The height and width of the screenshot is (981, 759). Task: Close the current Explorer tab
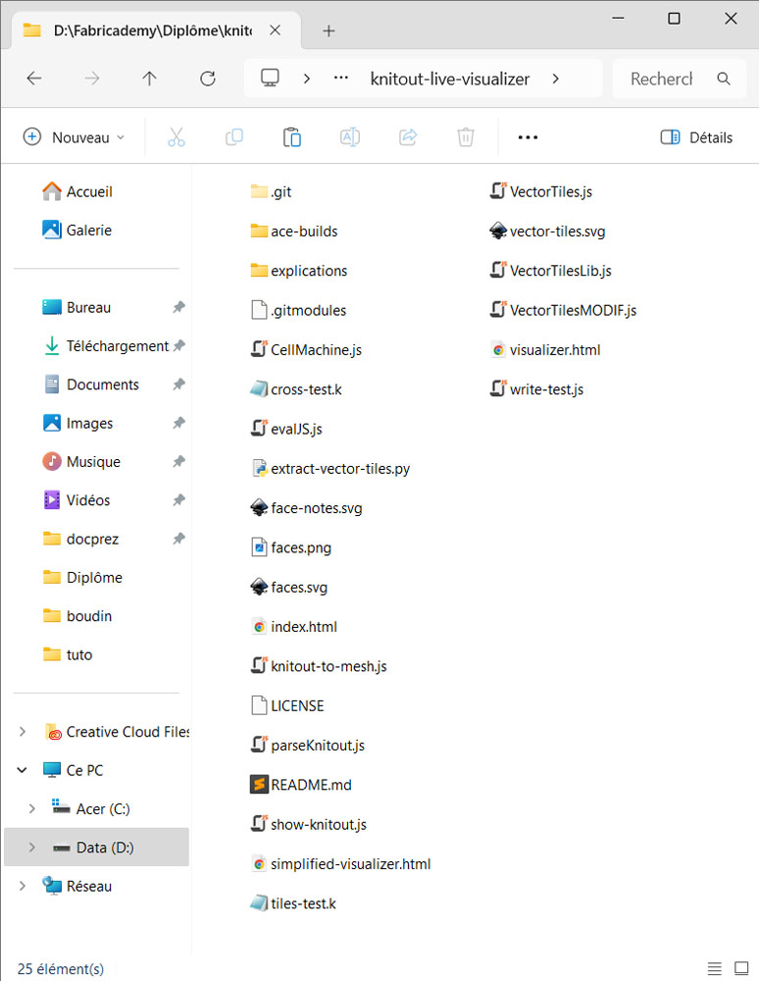(x=276, y=30)
